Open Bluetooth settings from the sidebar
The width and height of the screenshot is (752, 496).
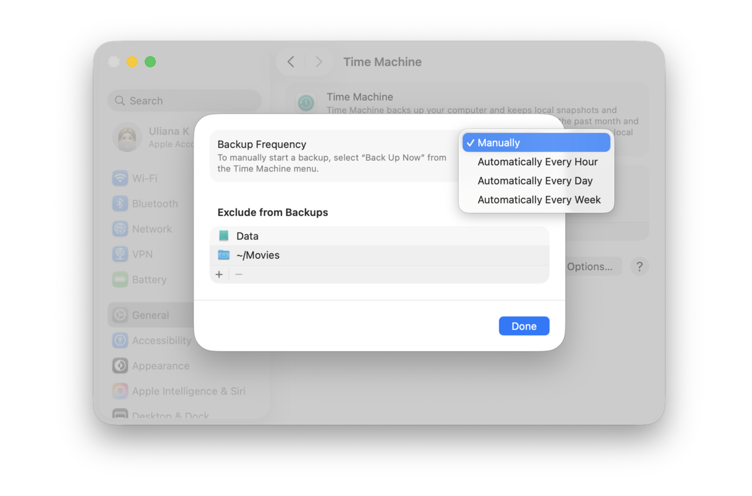[119, 203]
